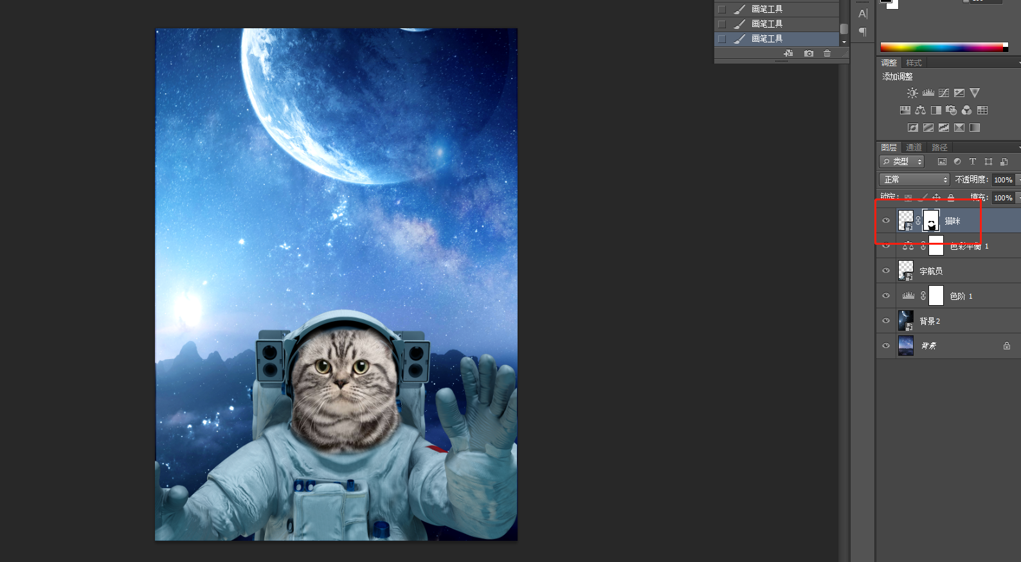
Task: Switch to the 调整 tab
Action: pyautogui.click(x=889, y=63)
